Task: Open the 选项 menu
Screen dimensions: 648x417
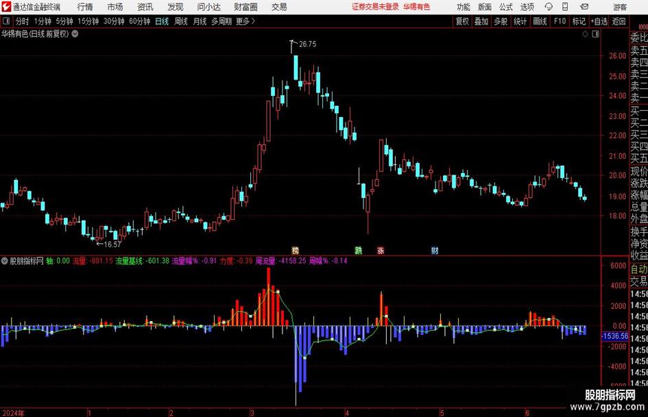Action: (527, 7)
